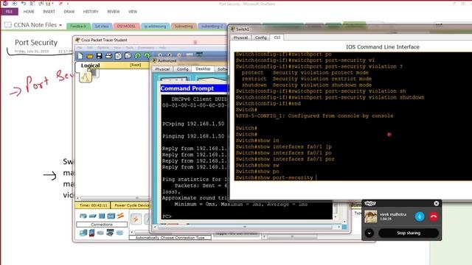Open Config tab in Authorized PC window
472x265 pixels.
pyautogui.click(x=182, y=69)
